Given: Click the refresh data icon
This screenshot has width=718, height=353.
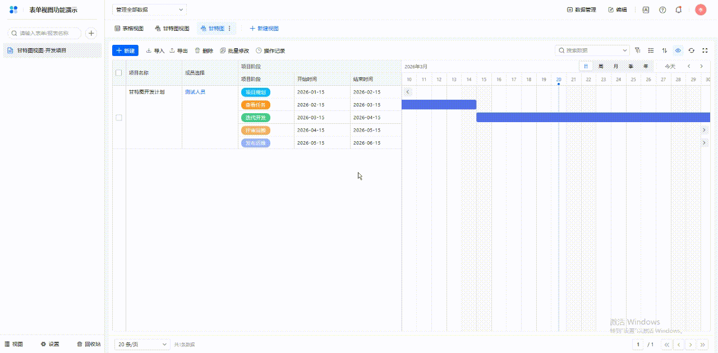Looking at the screenshot, I should click(692, 50).
